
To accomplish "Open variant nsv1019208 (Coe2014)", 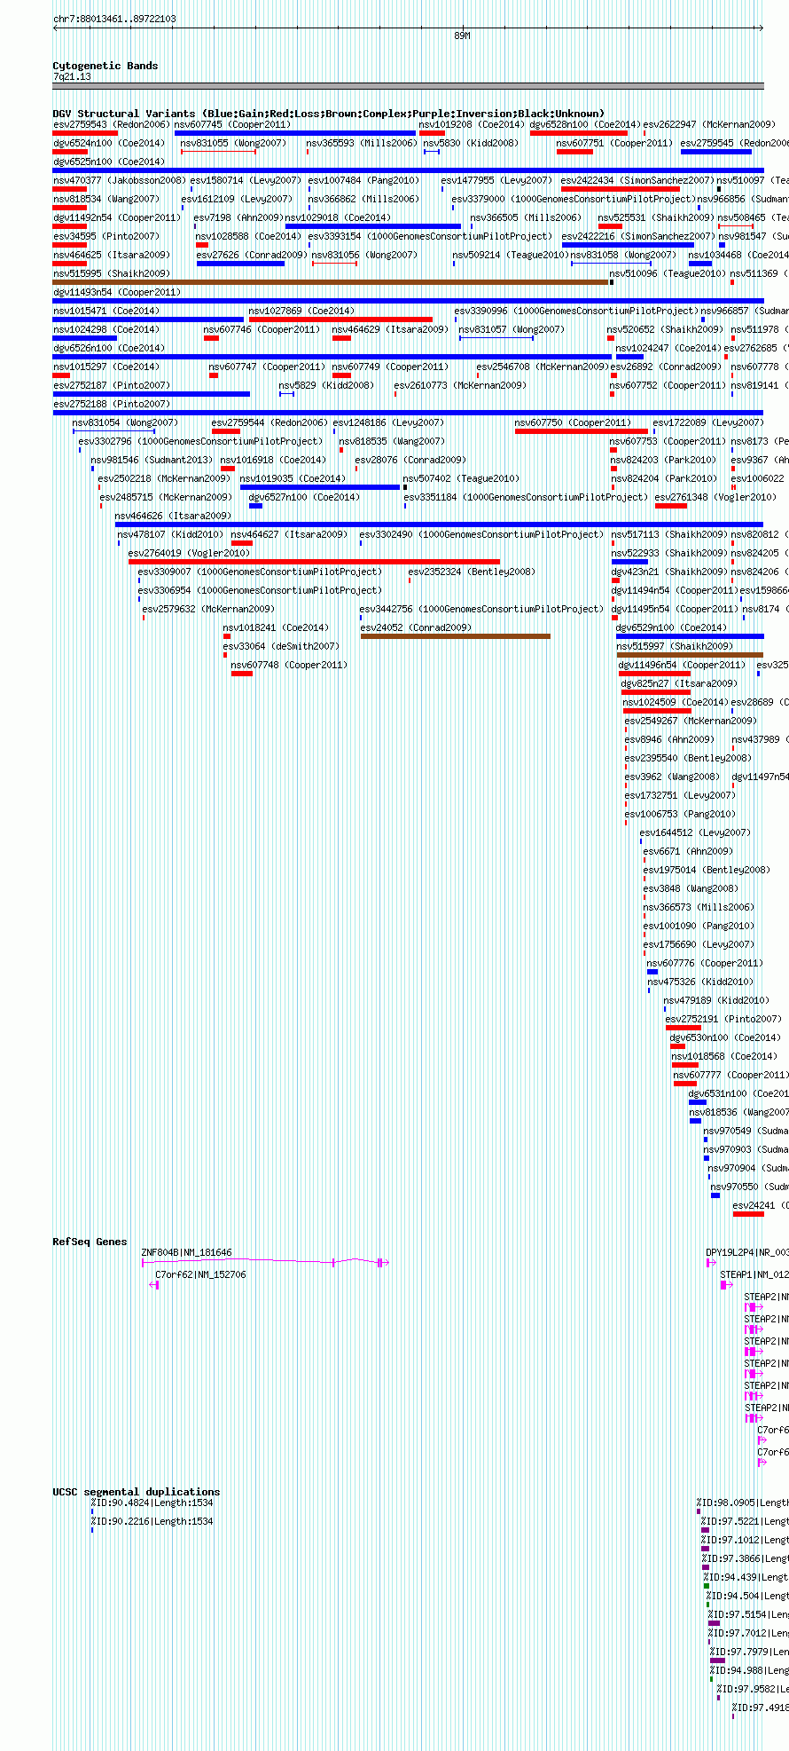I will (472, 124).
